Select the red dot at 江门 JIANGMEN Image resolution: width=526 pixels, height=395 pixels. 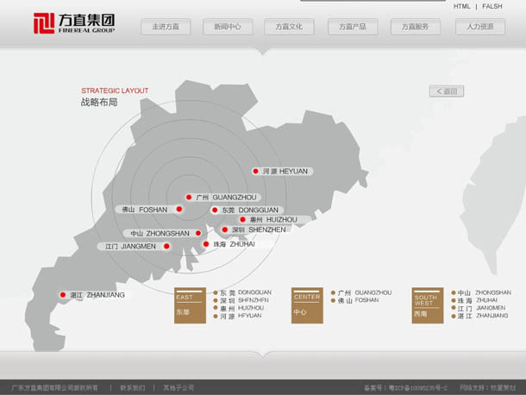tap(166, 247)
